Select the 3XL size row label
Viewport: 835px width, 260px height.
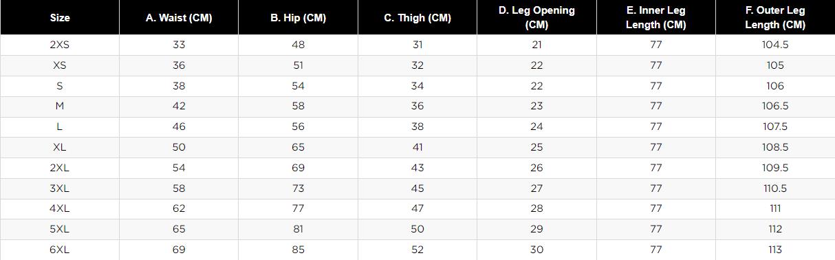pyautogui.click(x=60, y=188)
